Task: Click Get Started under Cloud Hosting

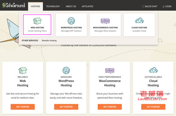Action: tap(153, 107)
